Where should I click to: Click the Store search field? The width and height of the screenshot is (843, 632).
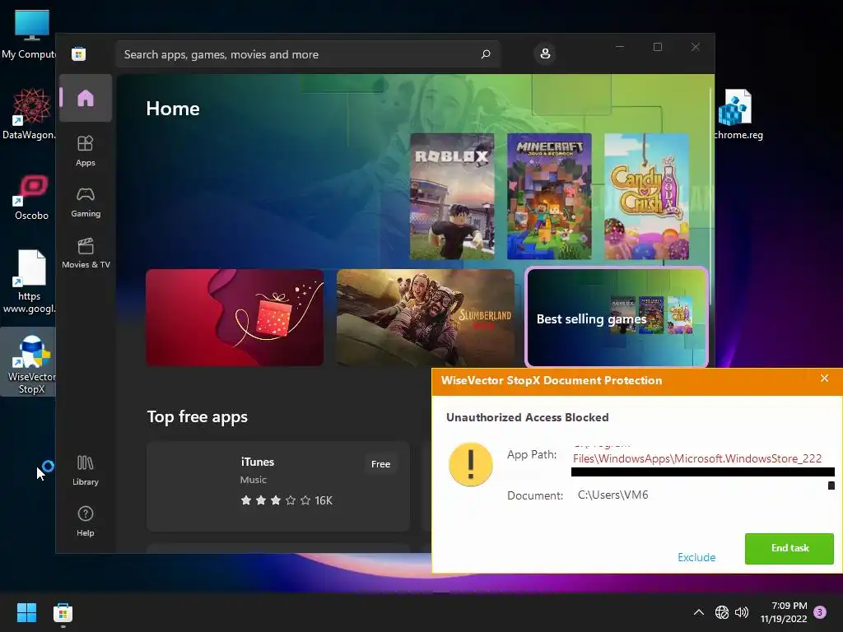point(308,54)
